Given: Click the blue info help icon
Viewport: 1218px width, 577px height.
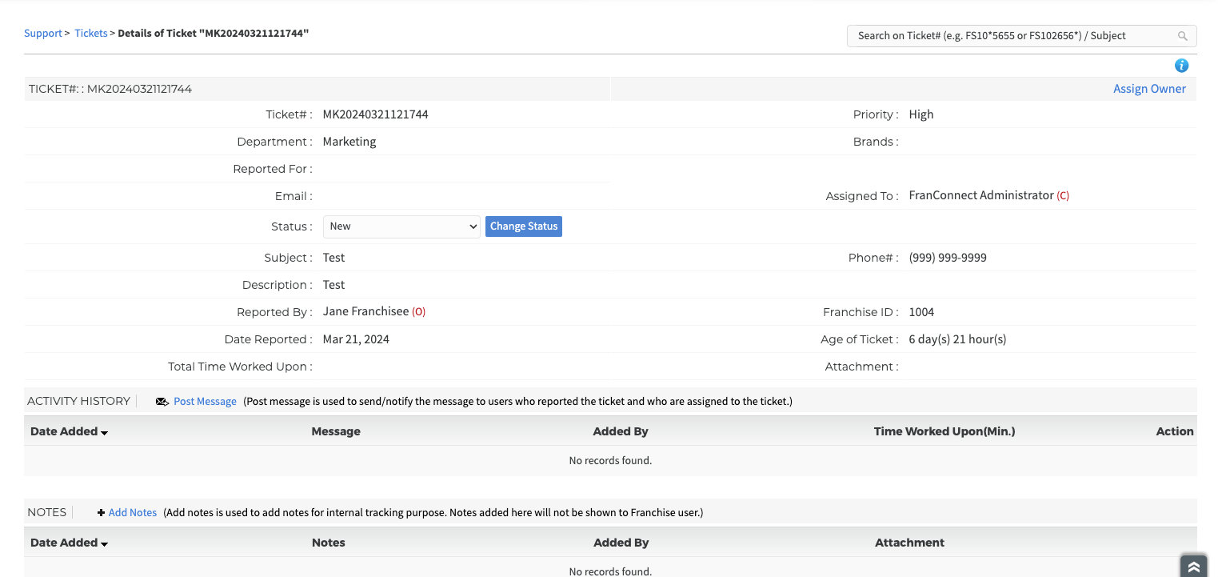Looking at the screenshot, I should (1181, 66).
